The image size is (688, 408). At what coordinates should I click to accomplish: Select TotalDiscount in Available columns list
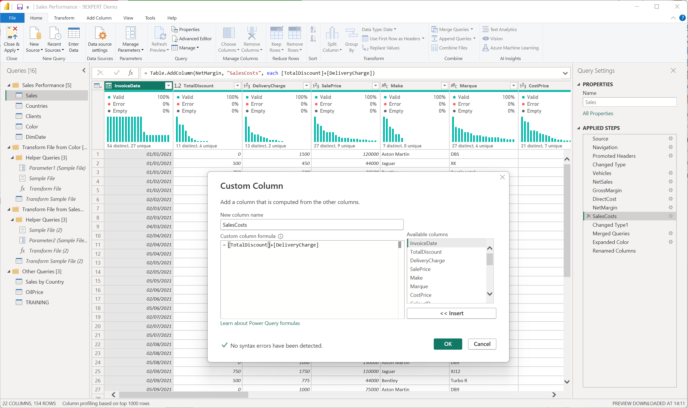(426, 252)
